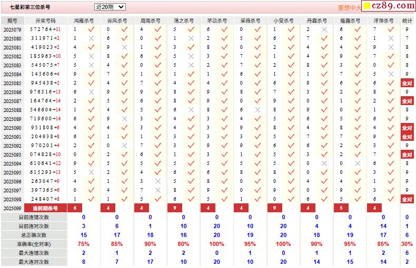This screenshot has height=268, width=416.
Task: Click the 总正确次数 row label
Action: click(34, 235)
